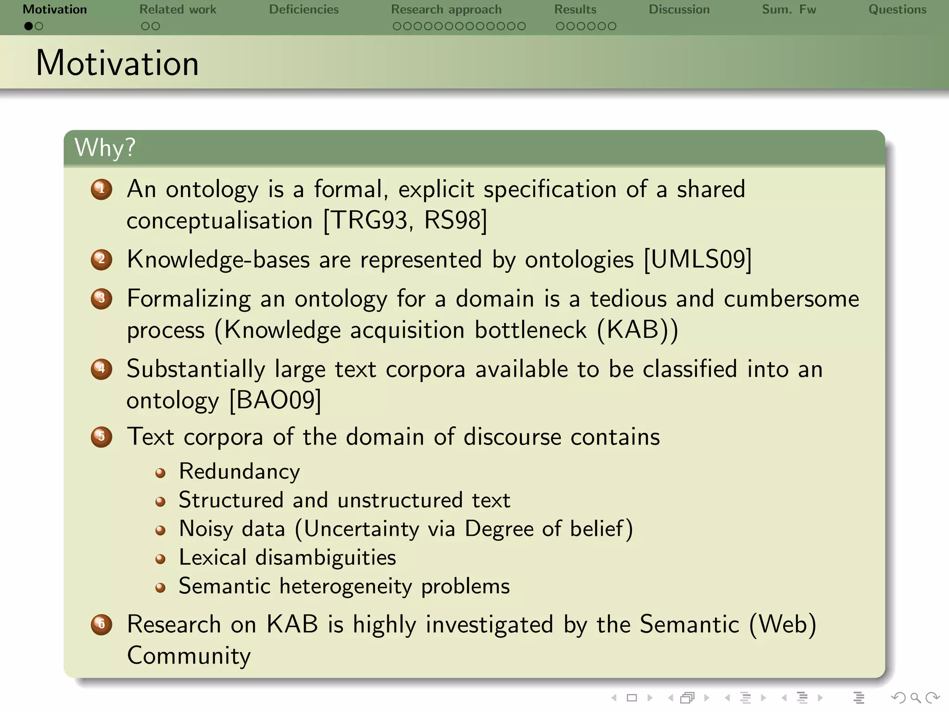
Task: Select the second dot under Motivation
Action: coord(39,26)
